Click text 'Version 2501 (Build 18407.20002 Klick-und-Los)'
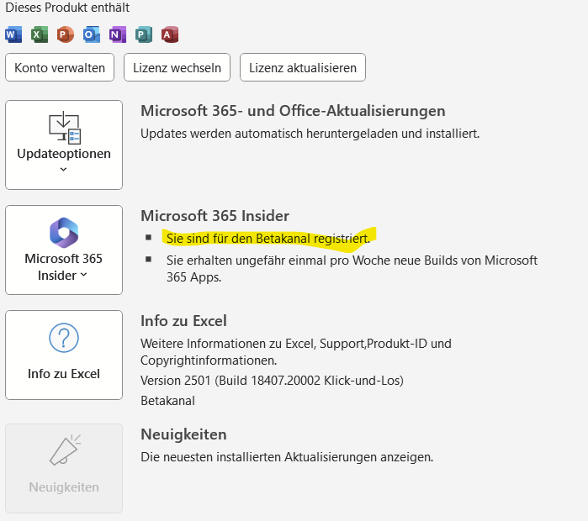Viewport: 588px width, 521px height. click(x=272, y=381)
